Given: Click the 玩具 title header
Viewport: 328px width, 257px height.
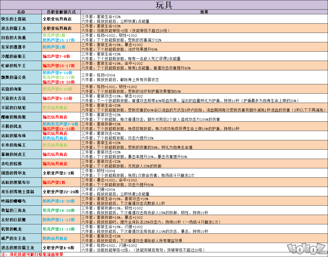Looking at the screenshot, I should tap(164, 5).
